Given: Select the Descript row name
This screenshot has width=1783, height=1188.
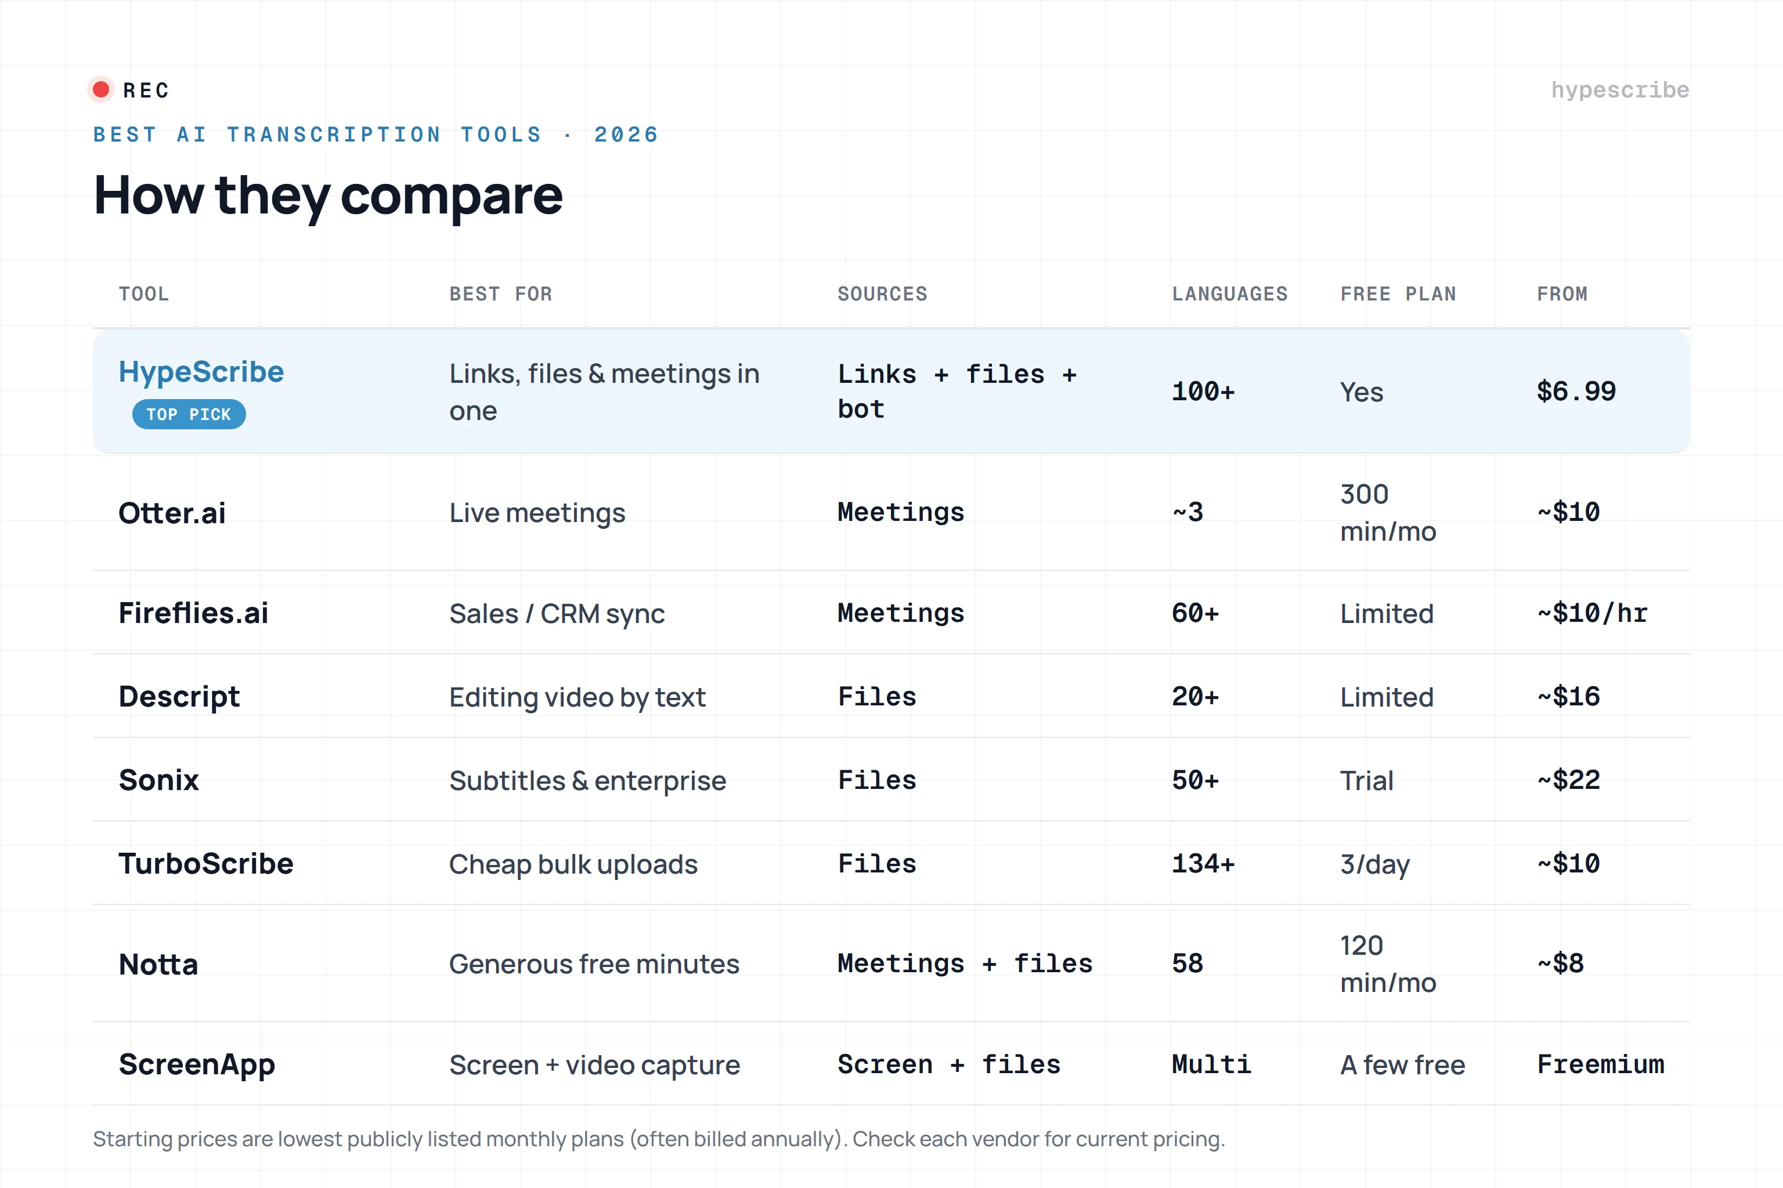Looking at the screenshot, I should point(179,697).
